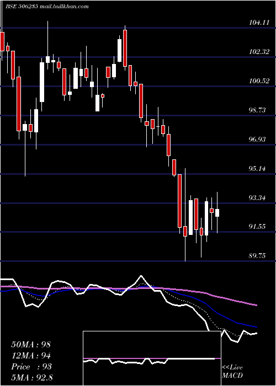
Task: Click inside the MACD inset chart box
Action: click(152, 358)
